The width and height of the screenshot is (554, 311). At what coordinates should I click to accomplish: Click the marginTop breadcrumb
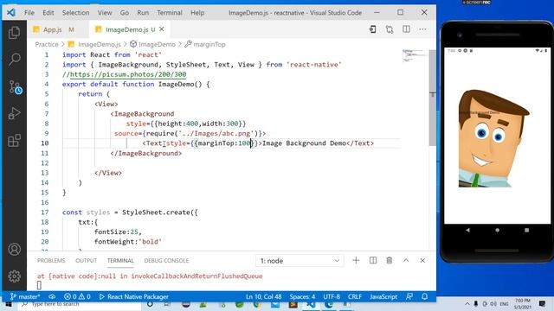(x=209, y=44)
